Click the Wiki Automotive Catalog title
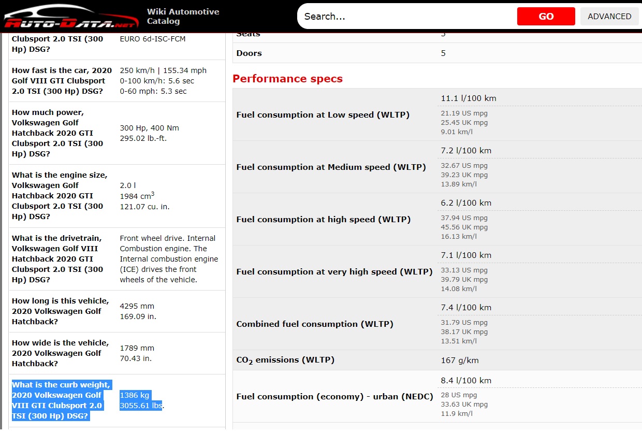The width and height of the screenshot is (642, 433). (183, 16)
